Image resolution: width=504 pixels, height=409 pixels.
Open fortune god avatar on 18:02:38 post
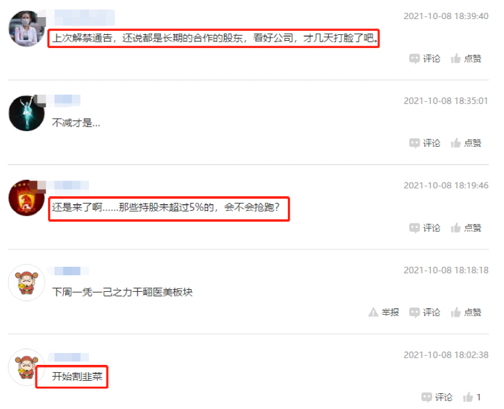[26, 368]
